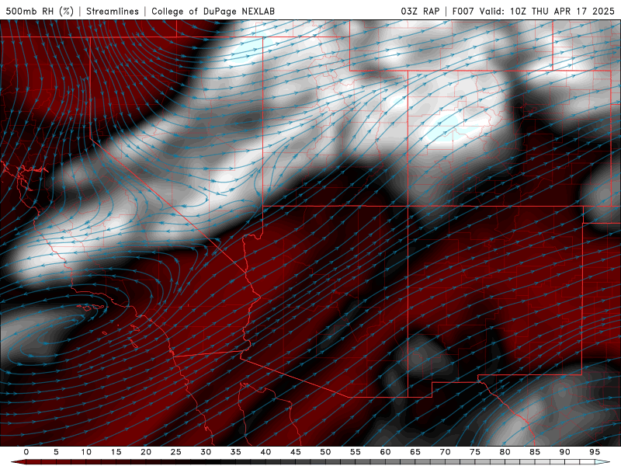Screen dimensions: 621x466
Task: Click the colorbar label "15"
Action: pos(116,452)
